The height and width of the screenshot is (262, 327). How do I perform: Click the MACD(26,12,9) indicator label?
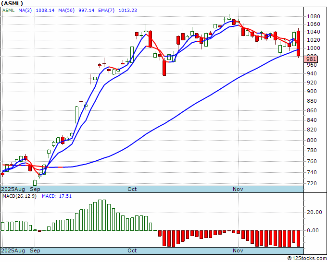pyautogui.click(x=19, y=196)
